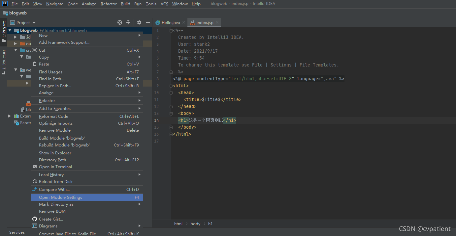Click the Cut scissors icon in context menu

click(35, 50)
